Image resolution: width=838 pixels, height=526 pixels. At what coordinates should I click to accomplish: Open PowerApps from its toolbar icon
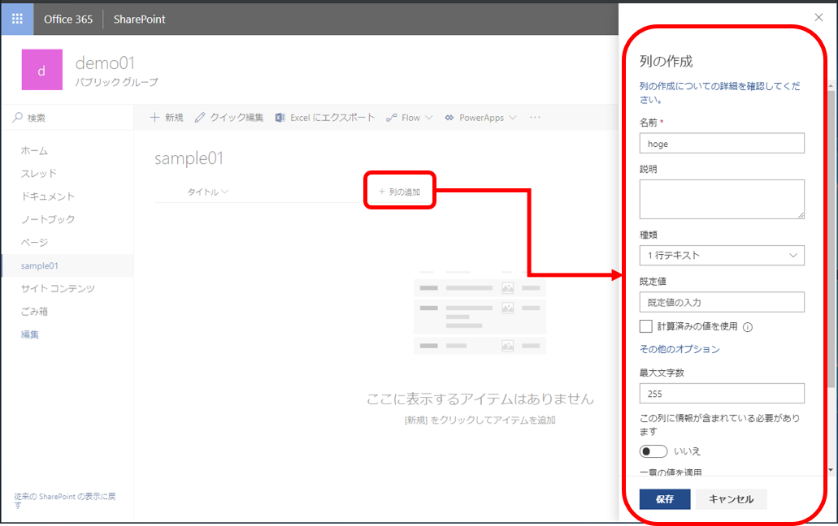tap(448, 117)
